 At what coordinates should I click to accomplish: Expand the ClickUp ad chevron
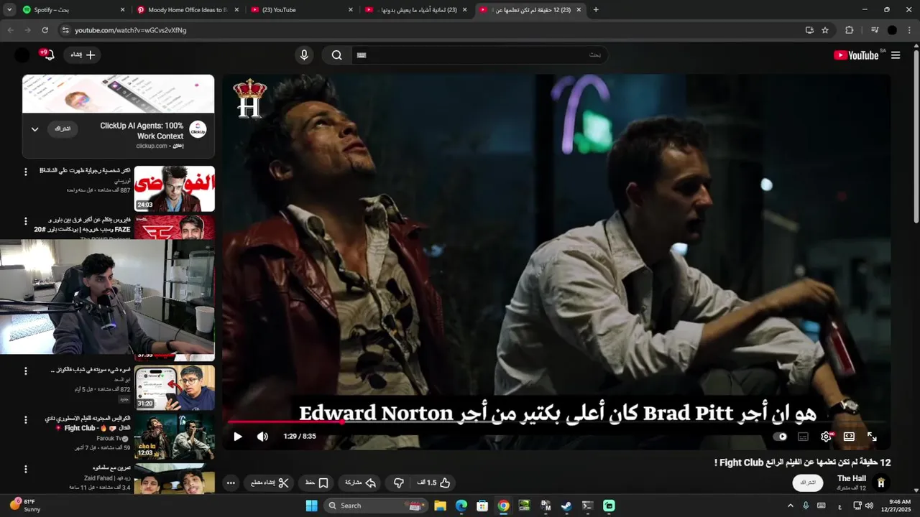[x=34, y=129]
